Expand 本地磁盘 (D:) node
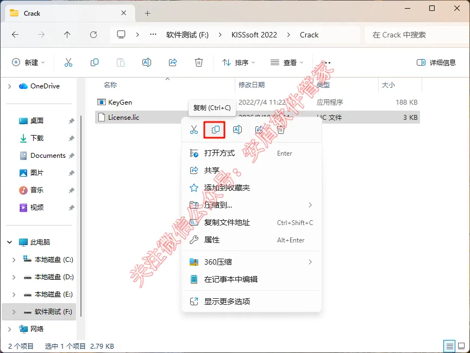This screenshot has width=470, height=353. coord(14,277)
